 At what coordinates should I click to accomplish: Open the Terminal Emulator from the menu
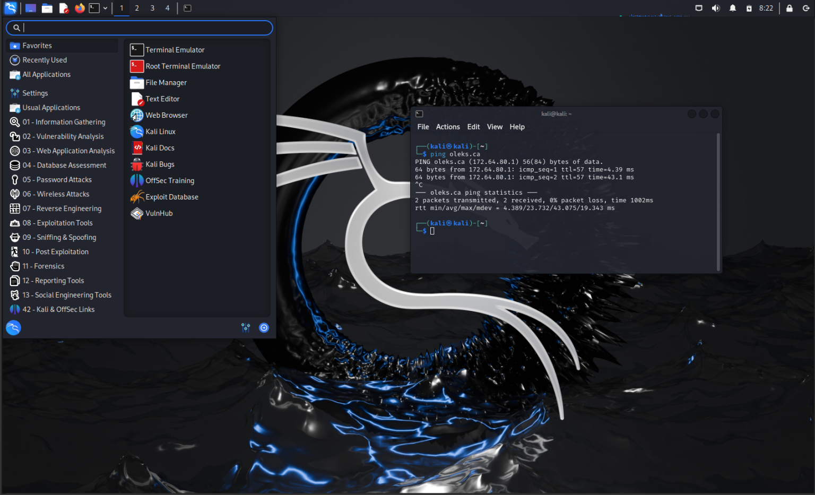[174, 49]
